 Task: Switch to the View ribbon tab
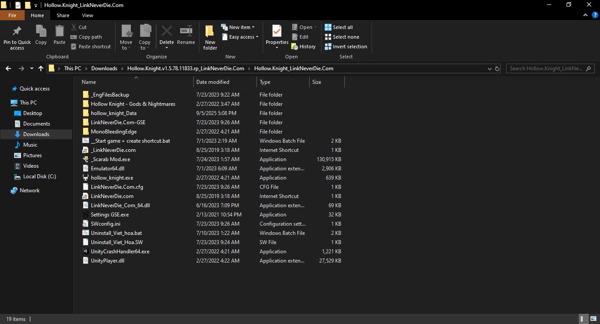tap(87, 15)
